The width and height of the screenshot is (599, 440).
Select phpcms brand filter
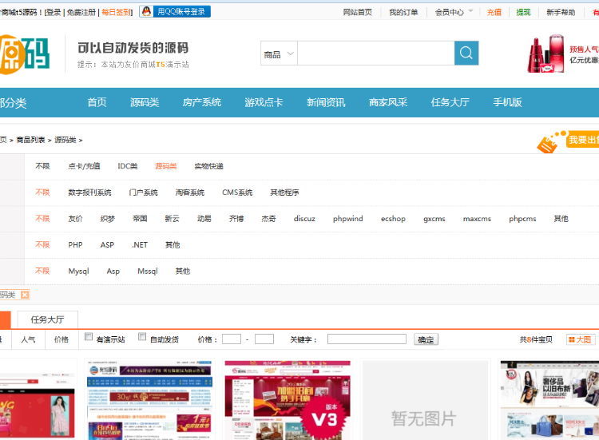(522, 219)
